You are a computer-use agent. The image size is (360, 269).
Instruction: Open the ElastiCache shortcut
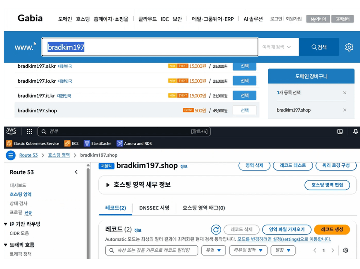[x=97, y=144]
